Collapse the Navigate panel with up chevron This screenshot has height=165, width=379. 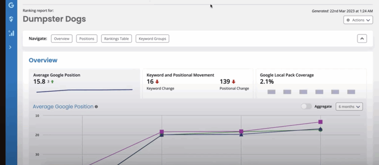pos(362,38)
